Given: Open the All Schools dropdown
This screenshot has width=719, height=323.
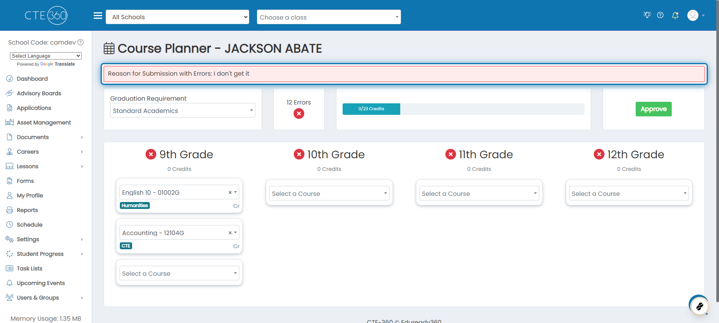Looking at the screenshot, I should [x=177, y=17].
